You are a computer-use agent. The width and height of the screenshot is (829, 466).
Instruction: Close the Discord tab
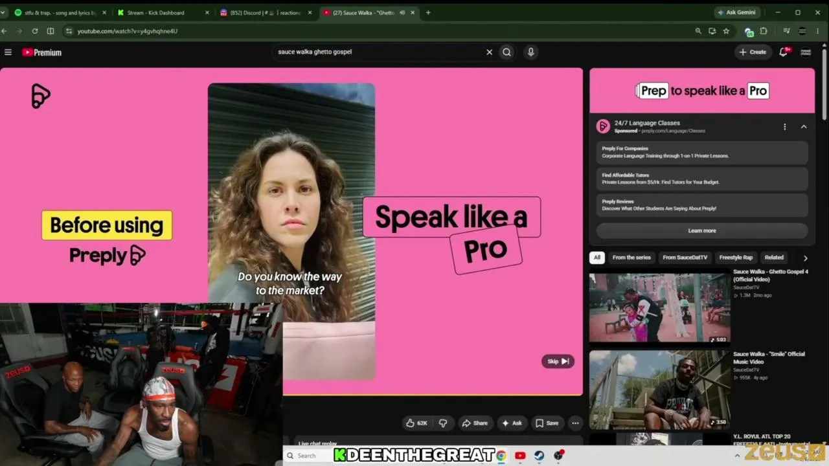pyautogui.click(x=310, y=12)
